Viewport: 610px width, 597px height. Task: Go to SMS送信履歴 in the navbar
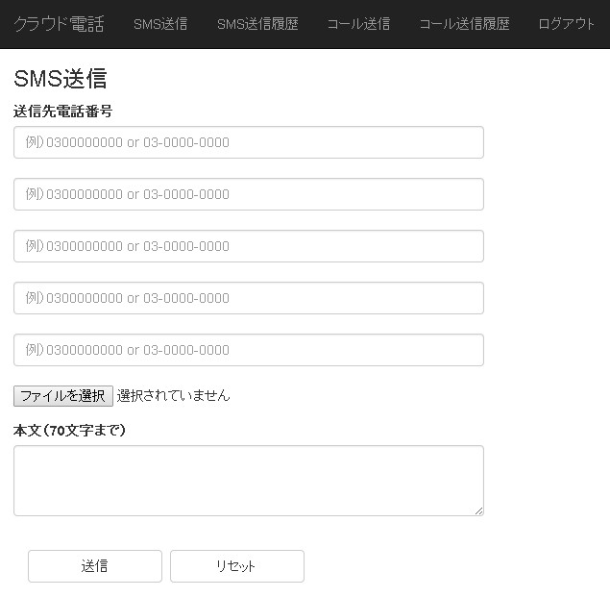257,24
